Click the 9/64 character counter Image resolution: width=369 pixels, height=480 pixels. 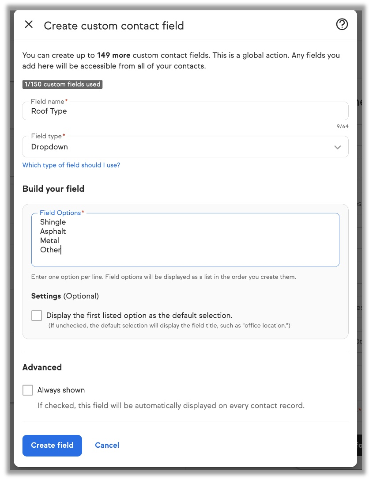pyautogui.click(x=342, y=127)
